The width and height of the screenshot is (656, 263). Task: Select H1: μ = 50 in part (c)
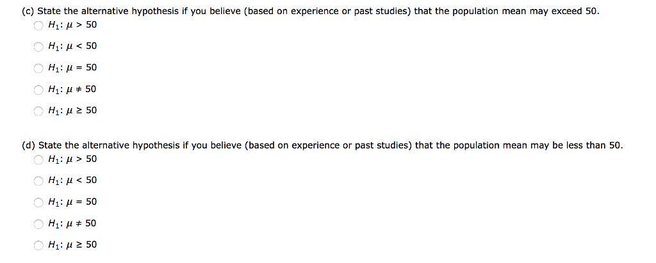pos(38,68)
